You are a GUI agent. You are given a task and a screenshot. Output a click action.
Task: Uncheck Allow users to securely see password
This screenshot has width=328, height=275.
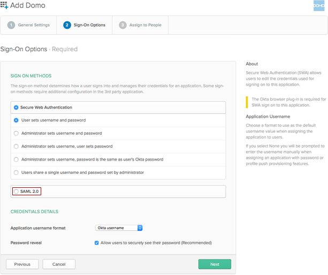point(97,243)
